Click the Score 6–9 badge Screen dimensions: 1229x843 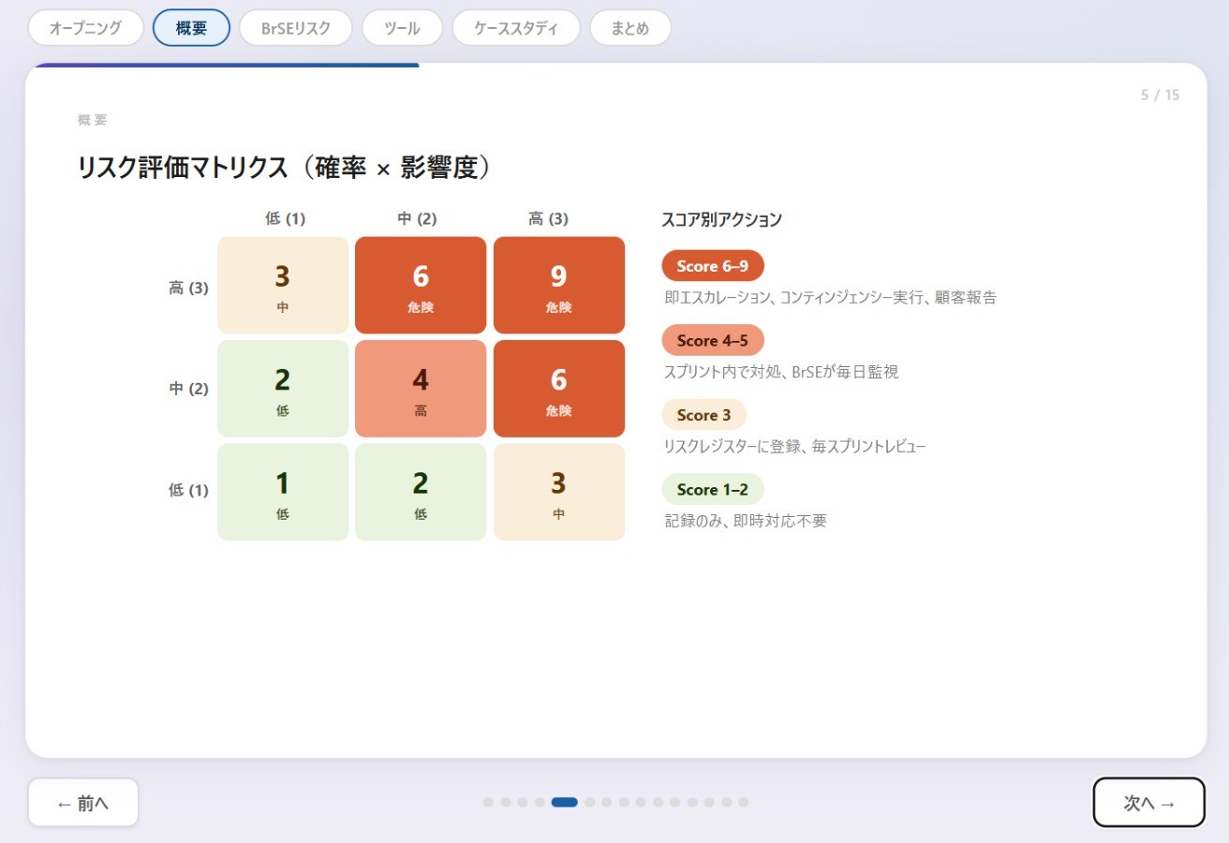click(x=713, y=265)
